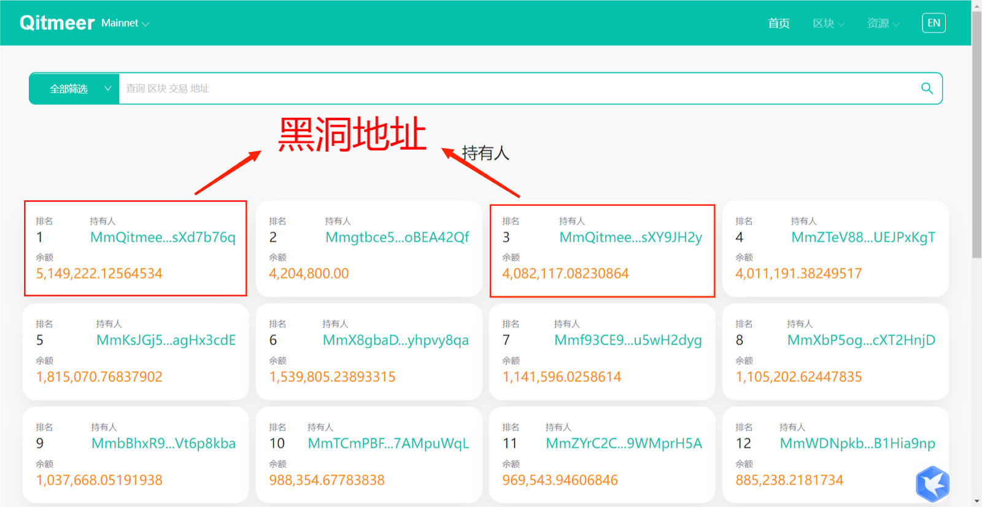Click the search magnifier icon

click(x=927, y=88)
